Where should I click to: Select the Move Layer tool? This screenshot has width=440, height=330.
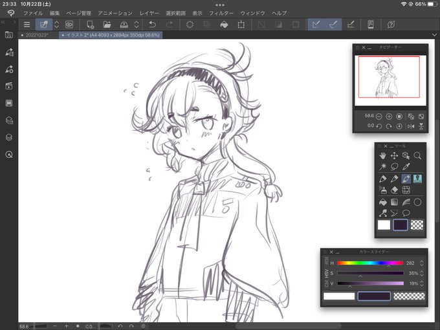pyautogui.click(x=394, y=155)
